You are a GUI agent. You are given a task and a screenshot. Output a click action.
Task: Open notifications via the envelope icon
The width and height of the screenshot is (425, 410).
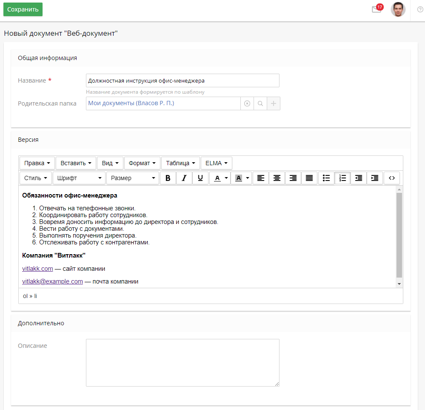(x=376, y=9)
